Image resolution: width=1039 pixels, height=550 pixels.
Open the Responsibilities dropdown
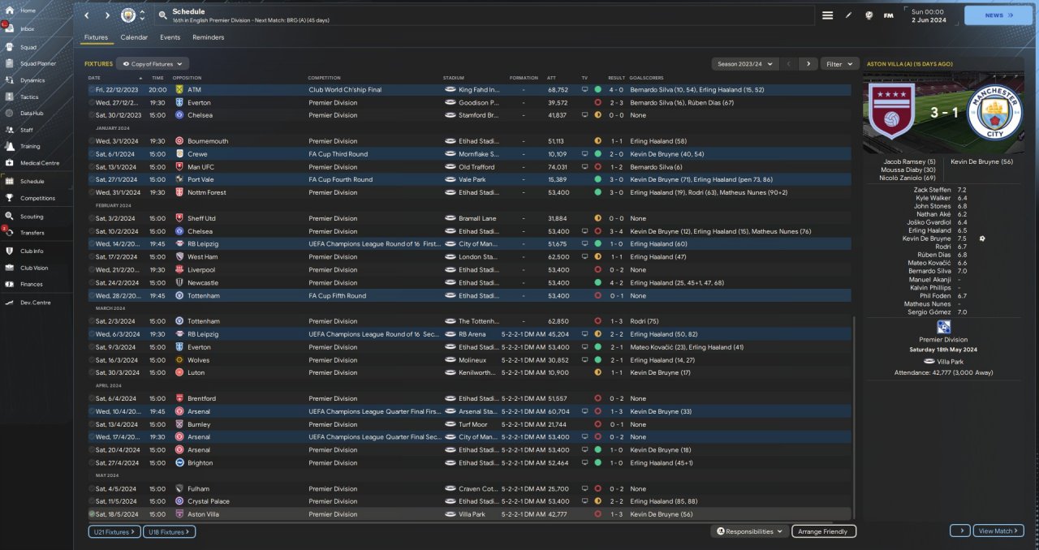pos(750,531)
